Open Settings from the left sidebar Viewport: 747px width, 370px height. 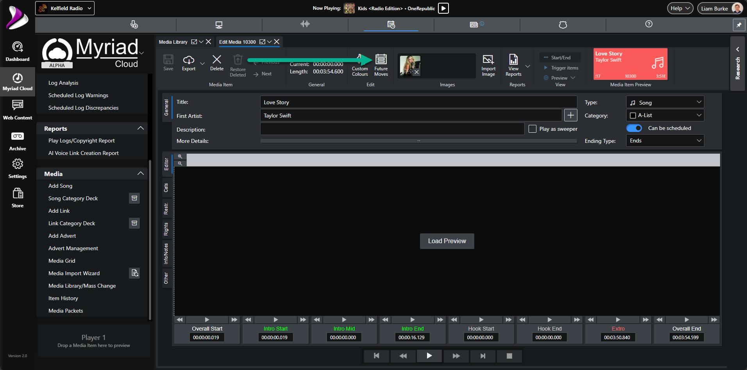point(18,169)
